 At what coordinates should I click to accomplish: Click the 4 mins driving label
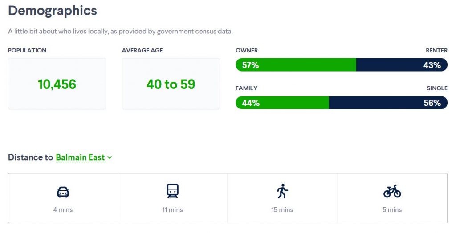tap(63, 209)
